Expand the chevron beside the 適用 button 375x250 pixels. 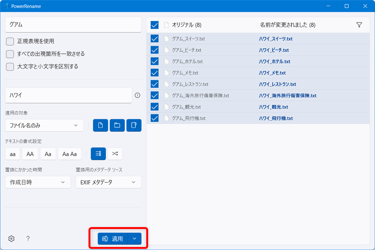click(x=135, y=238)
